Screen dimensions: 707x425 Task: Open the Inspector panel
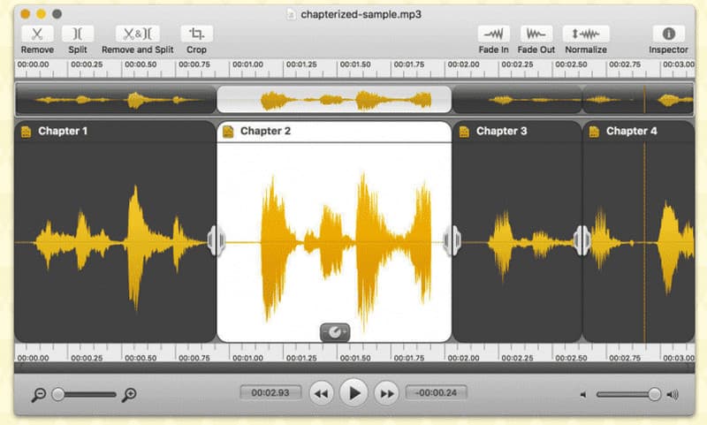[x=668, y=34]
